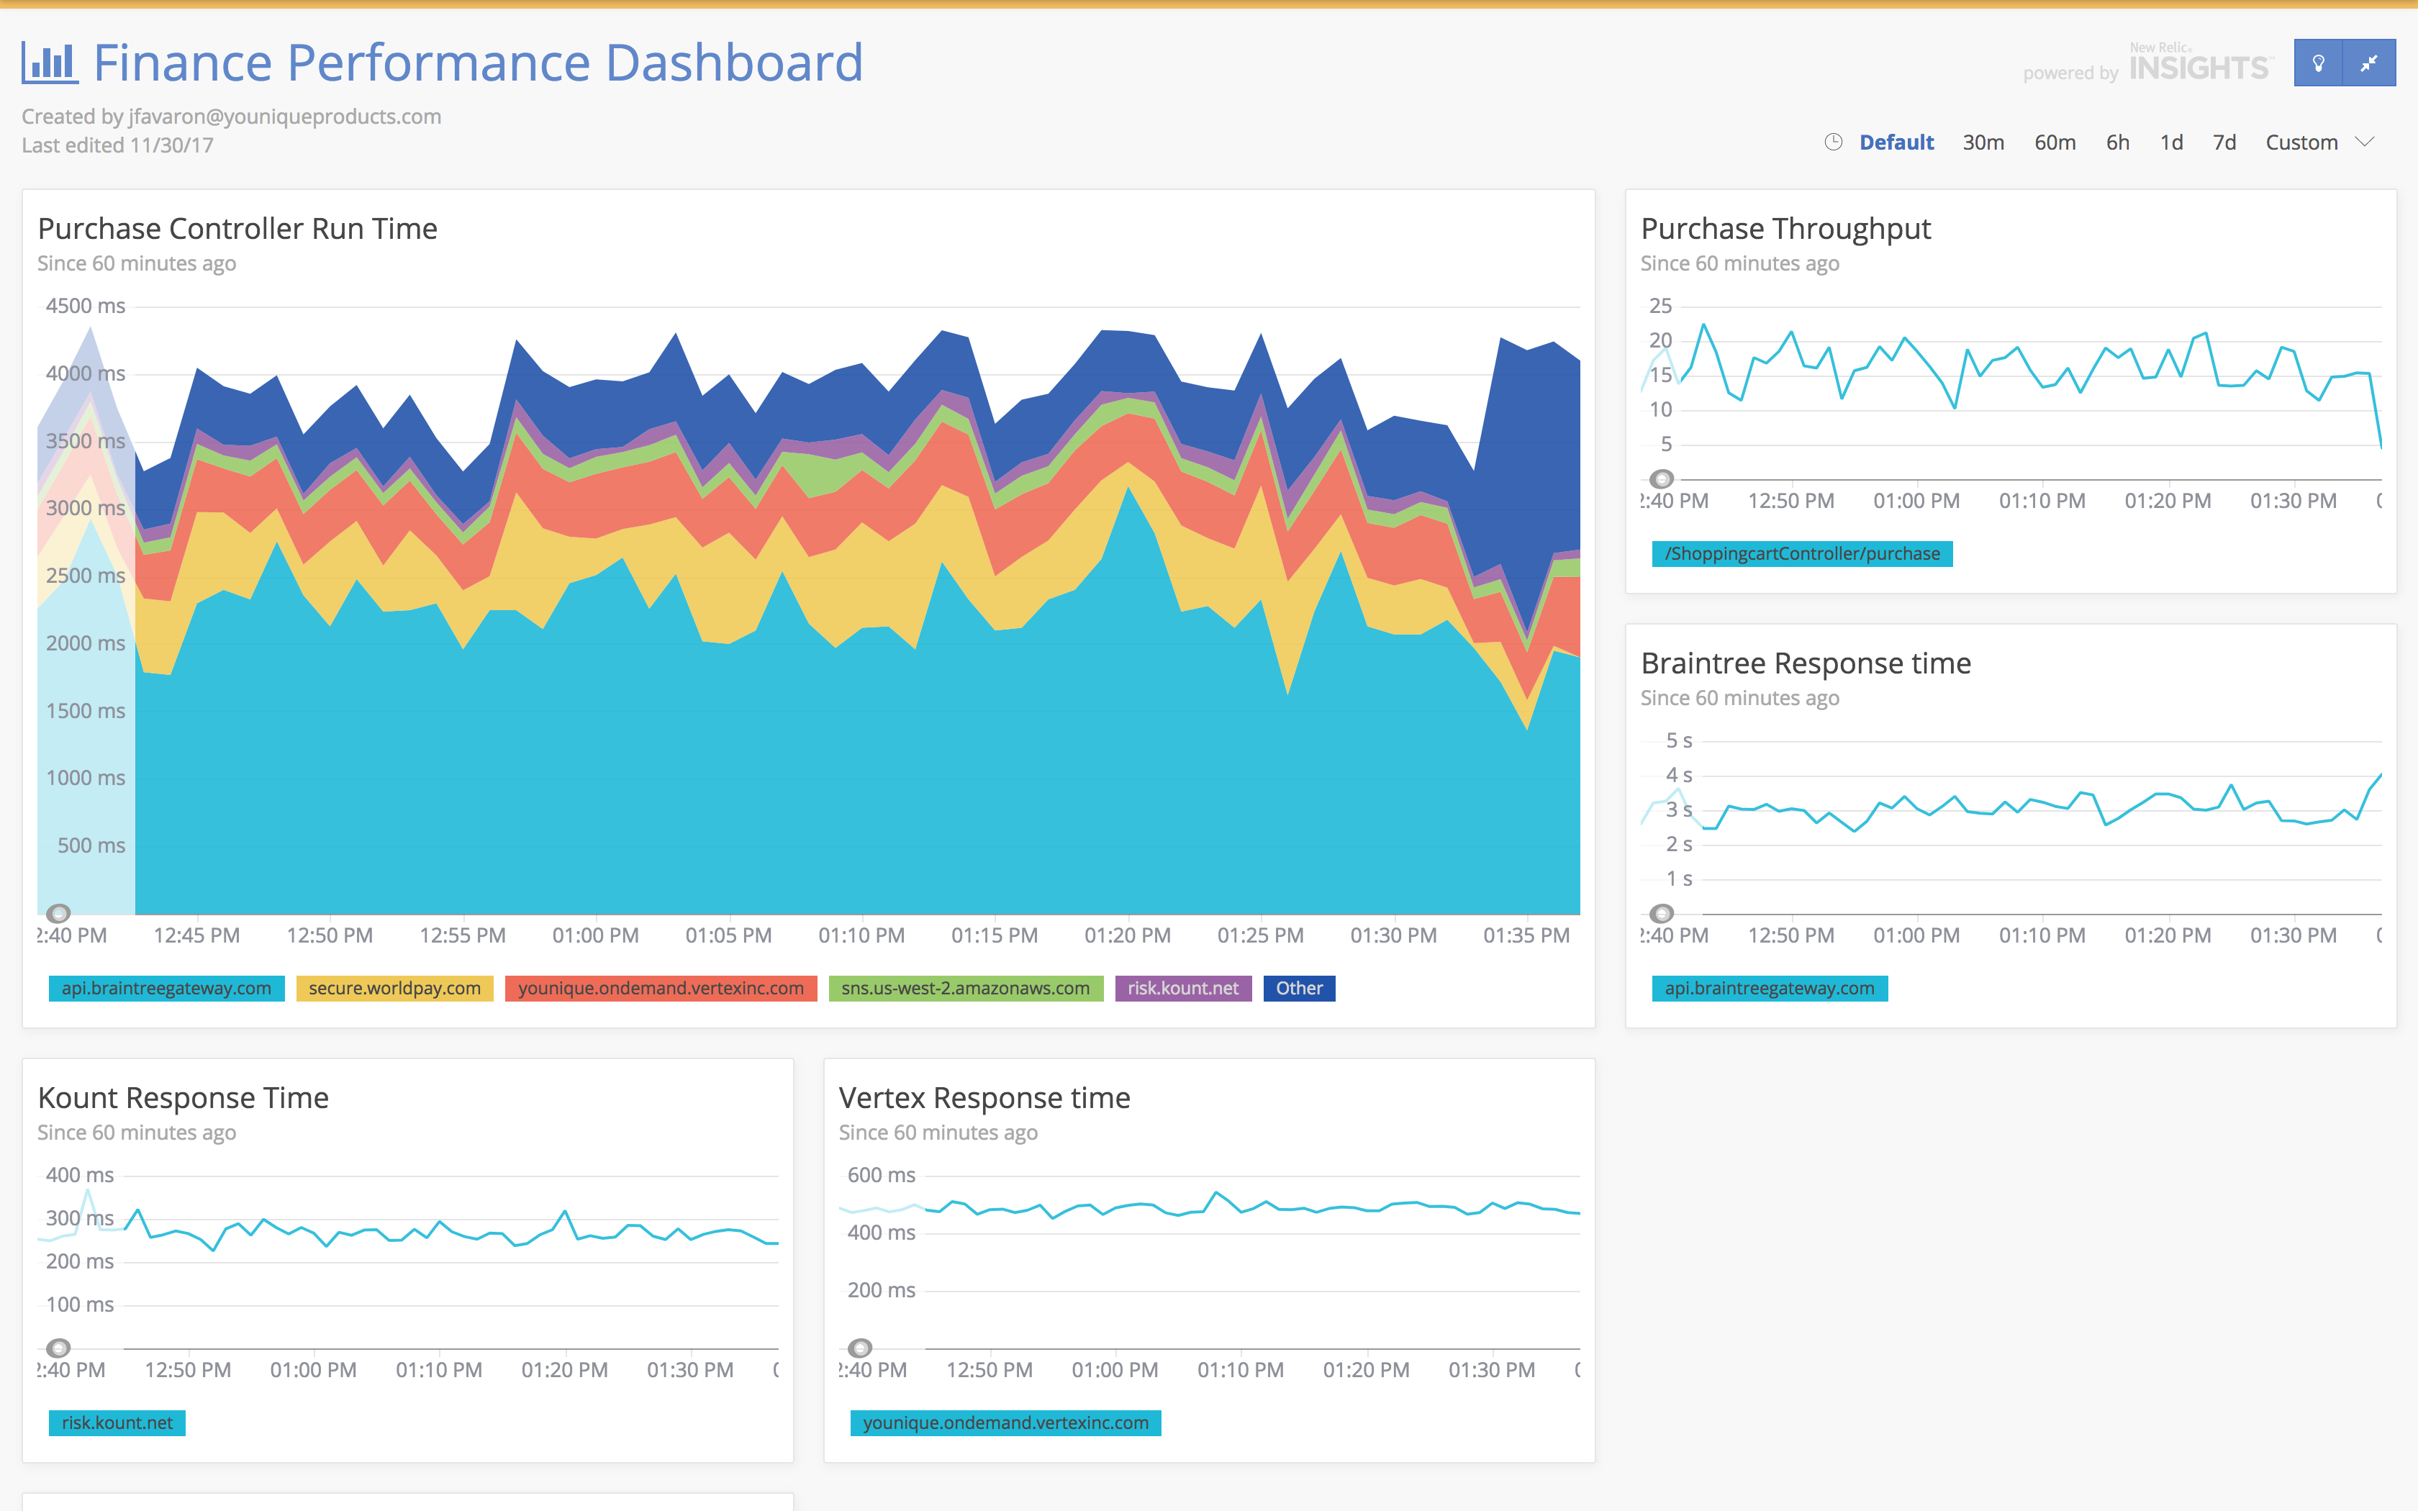This screenshot has height=1511, width=2418.
Task: Click the Vertex Response time chart's round handle
Action: click(x=860, y=1348)
